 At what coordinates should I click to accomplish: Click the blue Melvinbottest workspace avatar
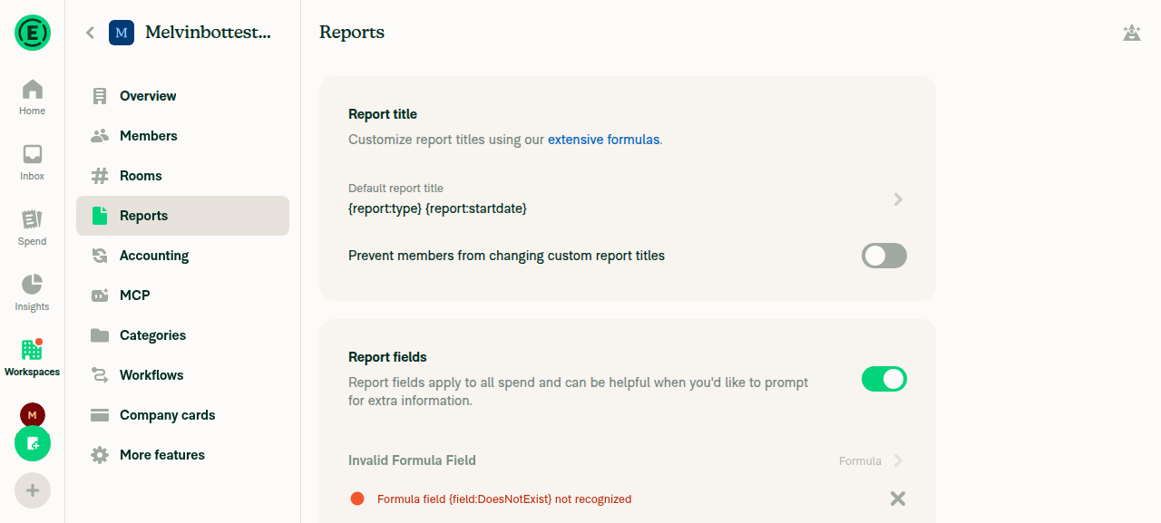point(122,33)
